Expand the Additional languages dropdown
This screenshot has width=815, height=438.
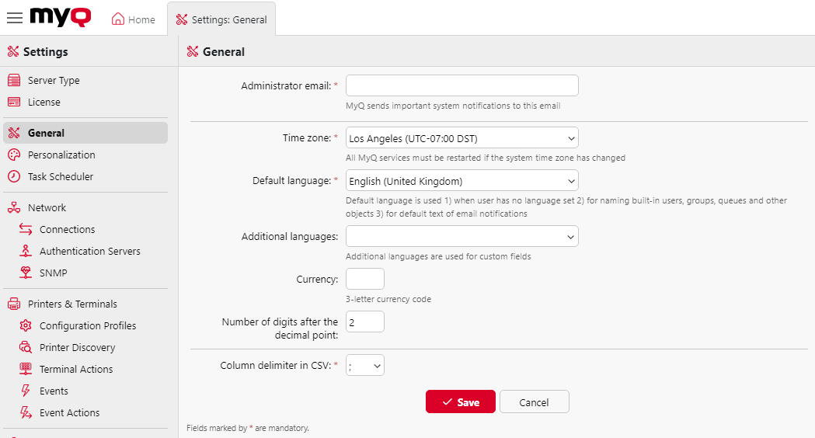461,236
